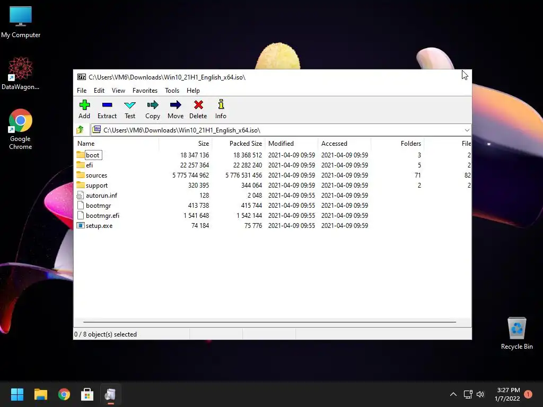The image size is (543, 407).
Task: Select the boot folder
Action: pyautogui.click(x=92, y=155)
